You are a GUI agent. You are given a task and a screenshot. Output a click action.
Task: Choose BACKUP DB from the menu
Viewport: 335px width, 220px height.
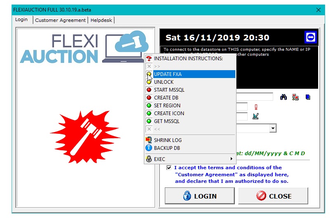pos(190,148)
